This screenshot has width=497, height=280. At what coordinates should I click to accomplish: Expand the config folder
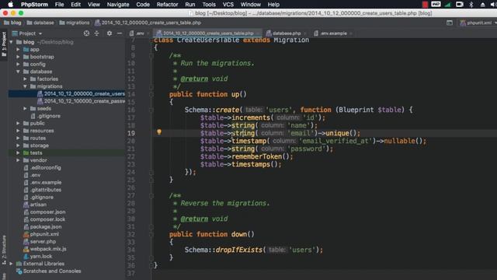(19, 64)
